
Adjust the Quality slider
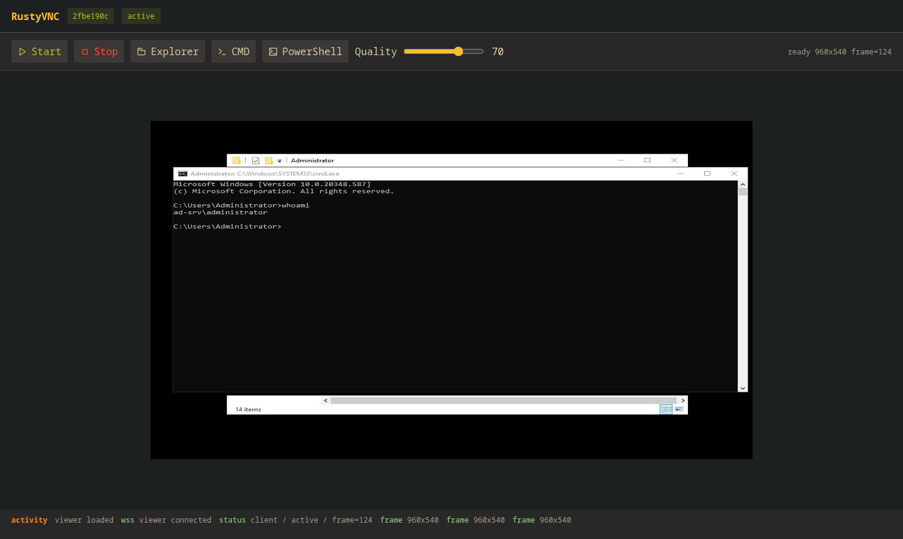(443, 51)
